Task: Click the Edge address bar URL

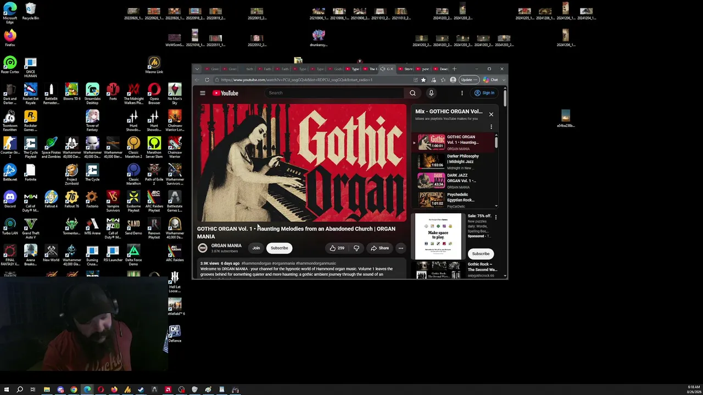Action: point(297,80)
